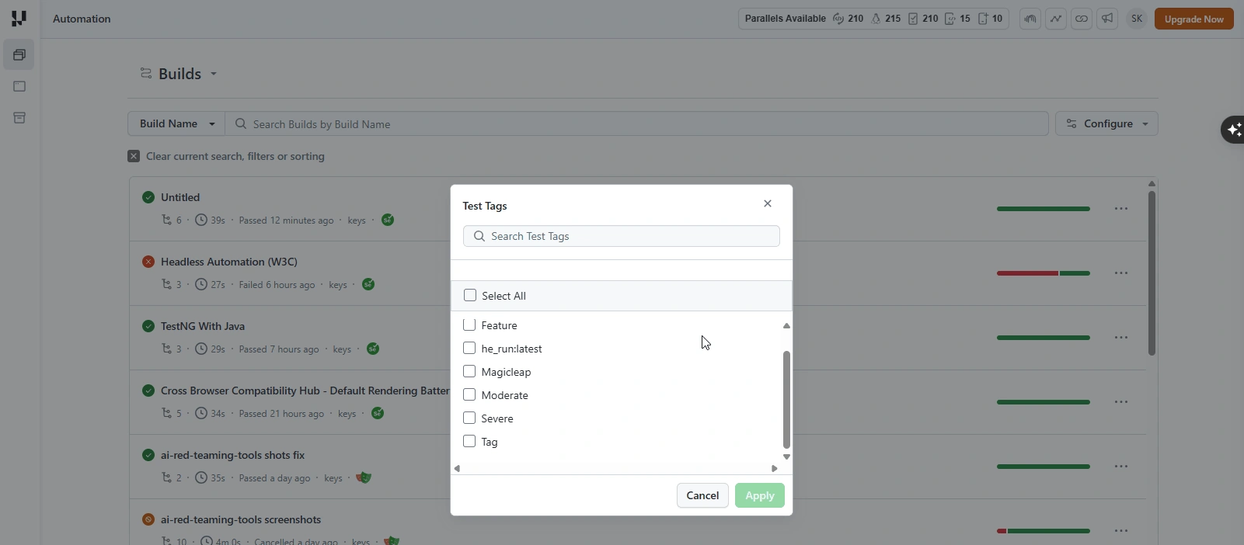Close the Test Tags dialog
This screenshot has height=545, width=1244.
click(768, 203)
